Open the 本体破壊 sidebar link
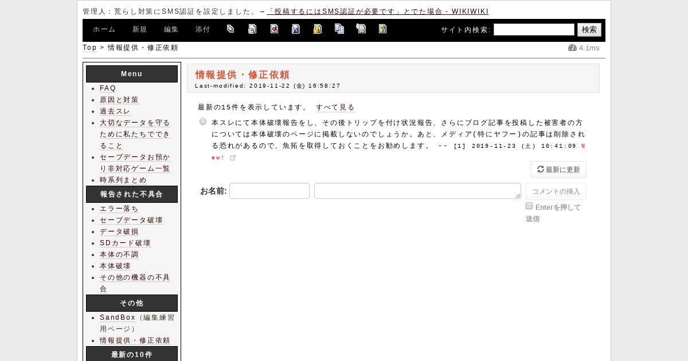The height and width of the screenshot is (361, 688). (115, 266)
